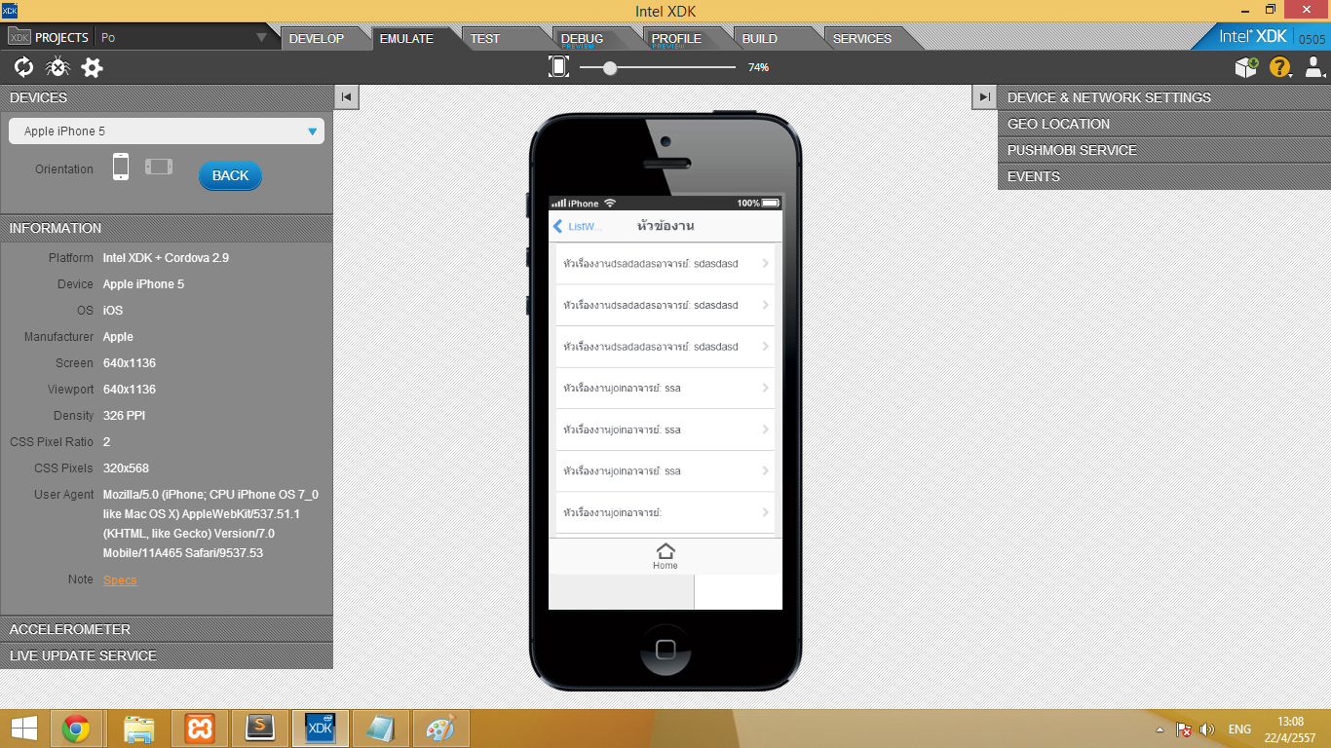1331x748 pixels.
Task: Click the 640x1136 Screen value
Action: coord(130,363)
